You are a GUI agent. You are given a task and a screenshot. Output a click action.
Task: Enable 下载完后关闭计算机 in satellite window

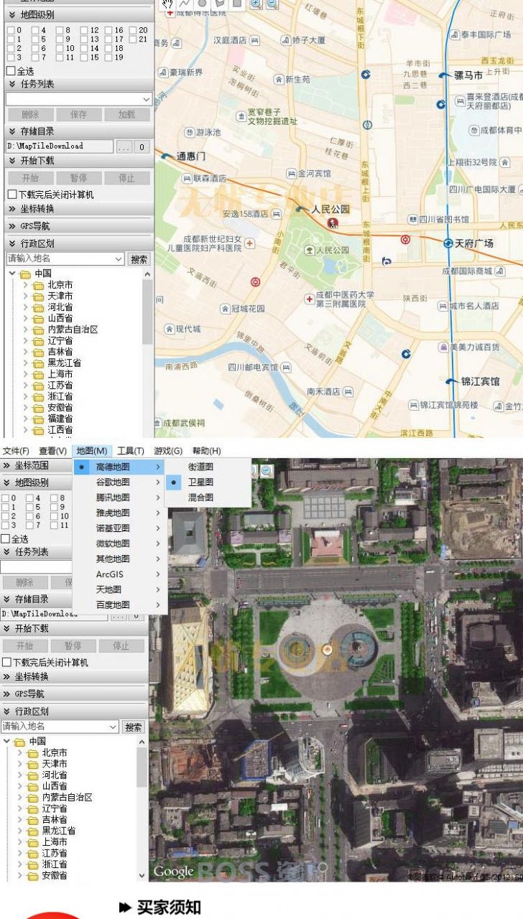click(6, 662)
